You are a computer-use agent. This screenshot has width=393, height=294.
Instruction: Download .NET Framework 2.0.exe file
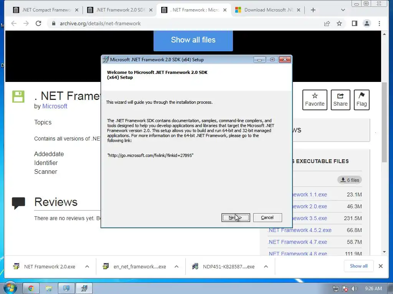[310, 206]
